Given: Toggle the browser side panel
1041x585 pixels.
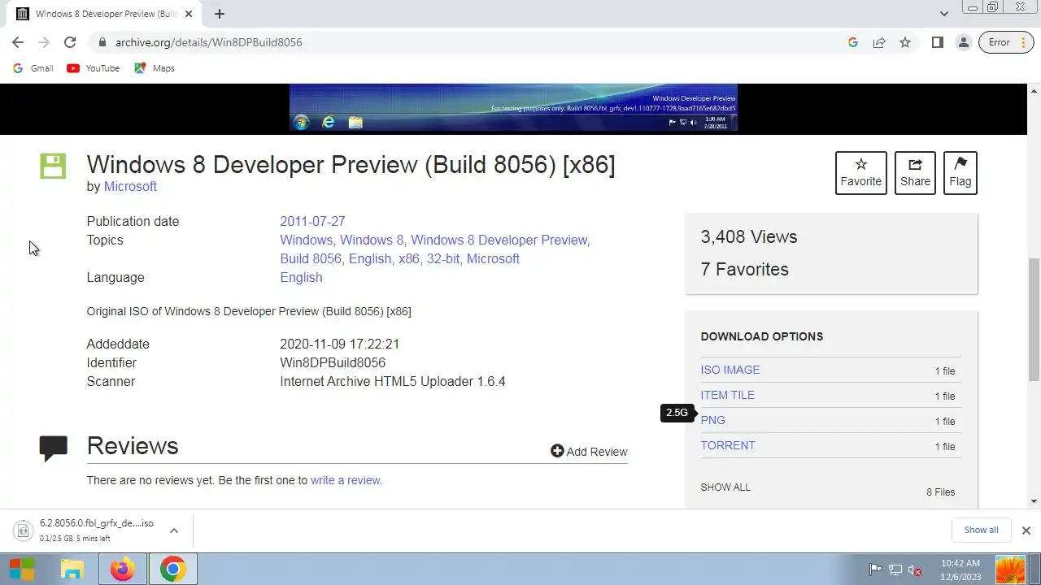Looking at the screenshot, I should (x=938, y=42).
